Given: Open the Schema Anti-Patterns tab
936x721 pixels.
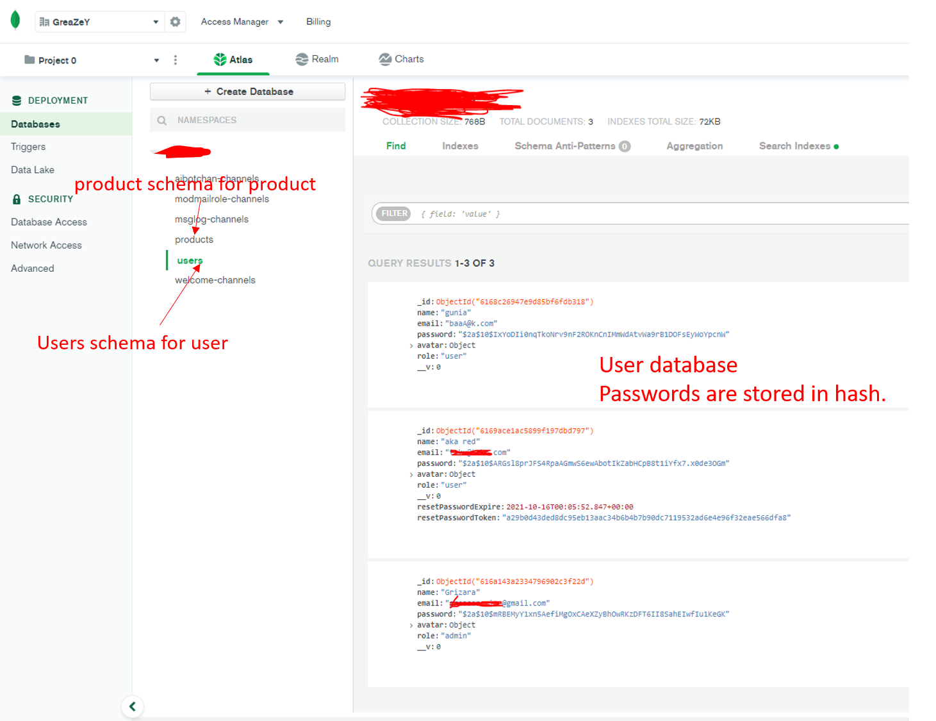Looking at the screenshot, I should pyautogui.click(x=572, y=146).
